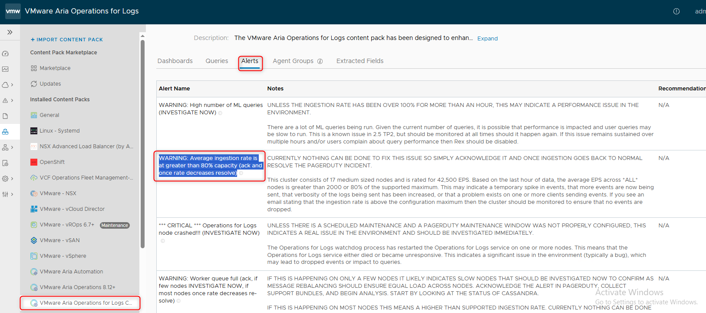Select the VMware - vSAN content pack
The height and width of the screenshot is (313, 706).
[59, 240]
